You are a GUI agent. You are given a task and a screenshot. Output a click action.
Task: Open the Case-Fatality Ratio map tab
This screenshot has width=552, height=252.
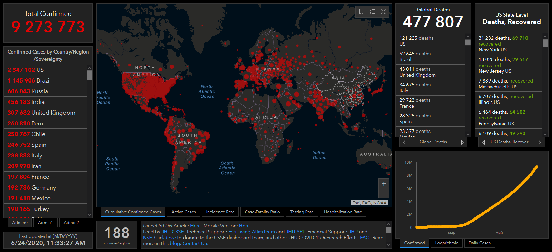click(x=262, y=212)
